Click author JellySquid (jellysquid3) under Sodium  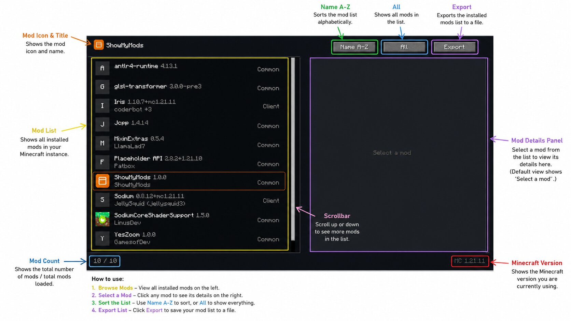pyautogui.click(x=150, y=204)
